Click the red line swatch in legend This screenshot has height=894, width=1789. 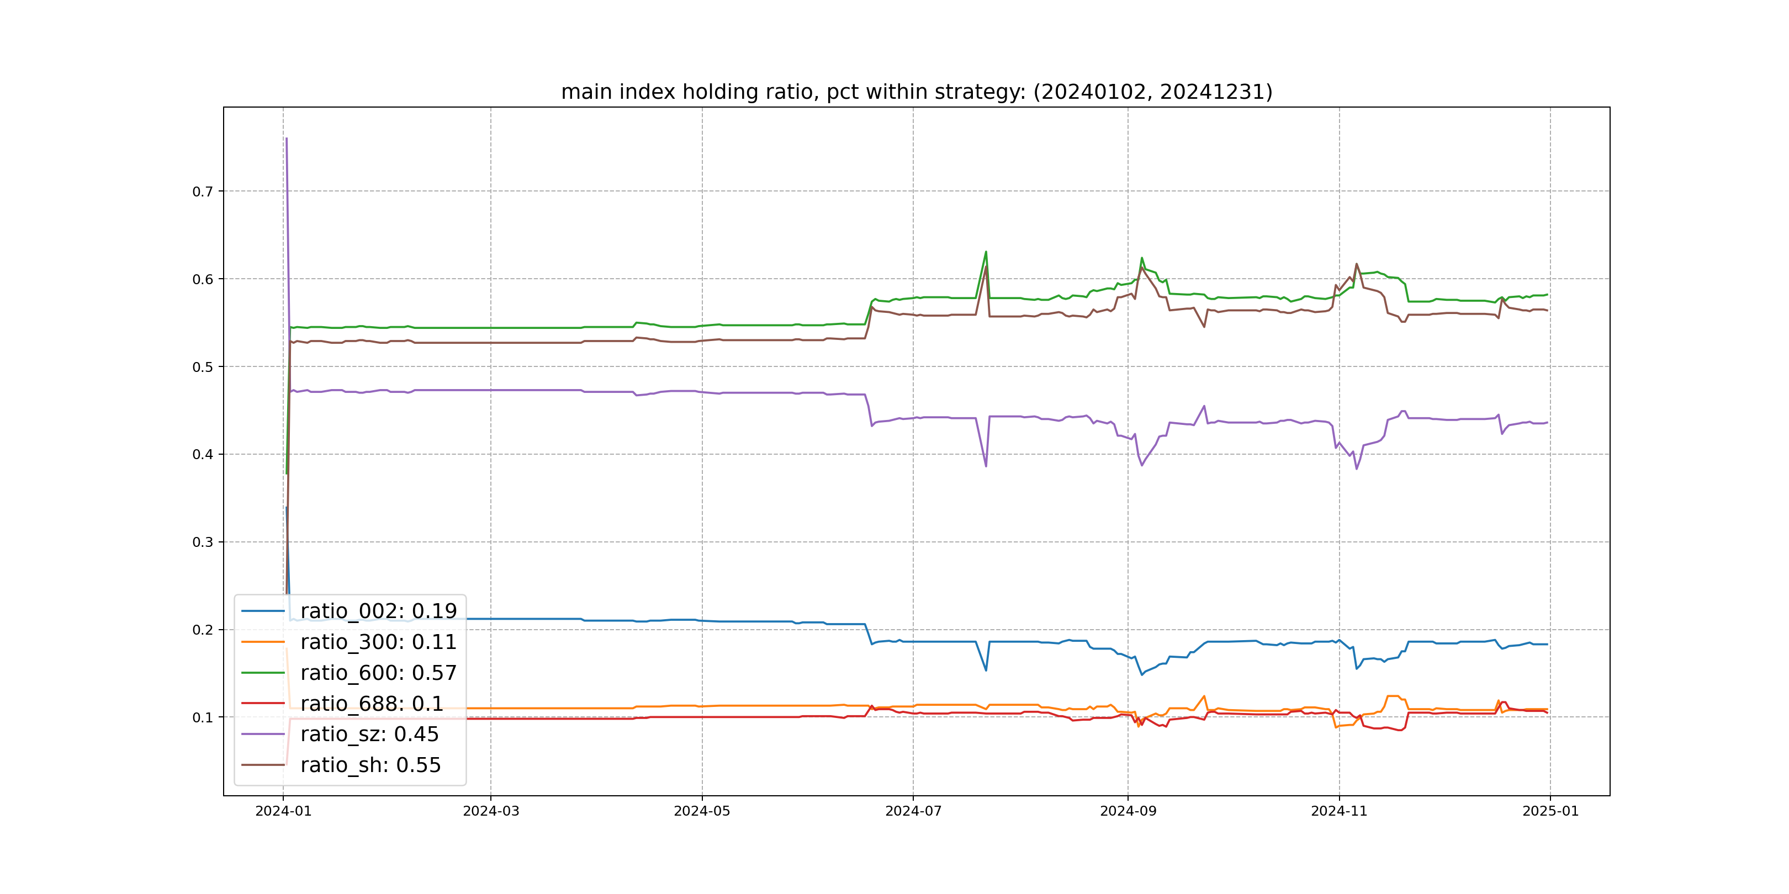263,703
